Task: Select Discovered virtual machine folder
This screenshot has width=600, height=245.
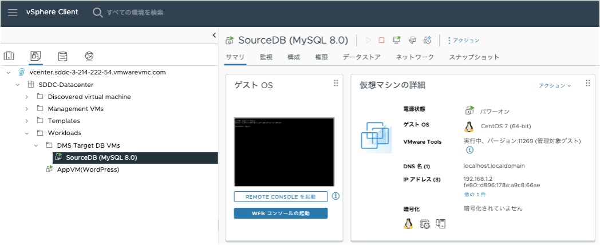Action: (x=89, y=97)
